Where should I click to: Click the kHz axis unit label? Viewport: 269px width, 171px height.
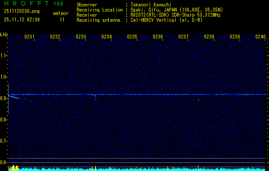click(4, 34)
